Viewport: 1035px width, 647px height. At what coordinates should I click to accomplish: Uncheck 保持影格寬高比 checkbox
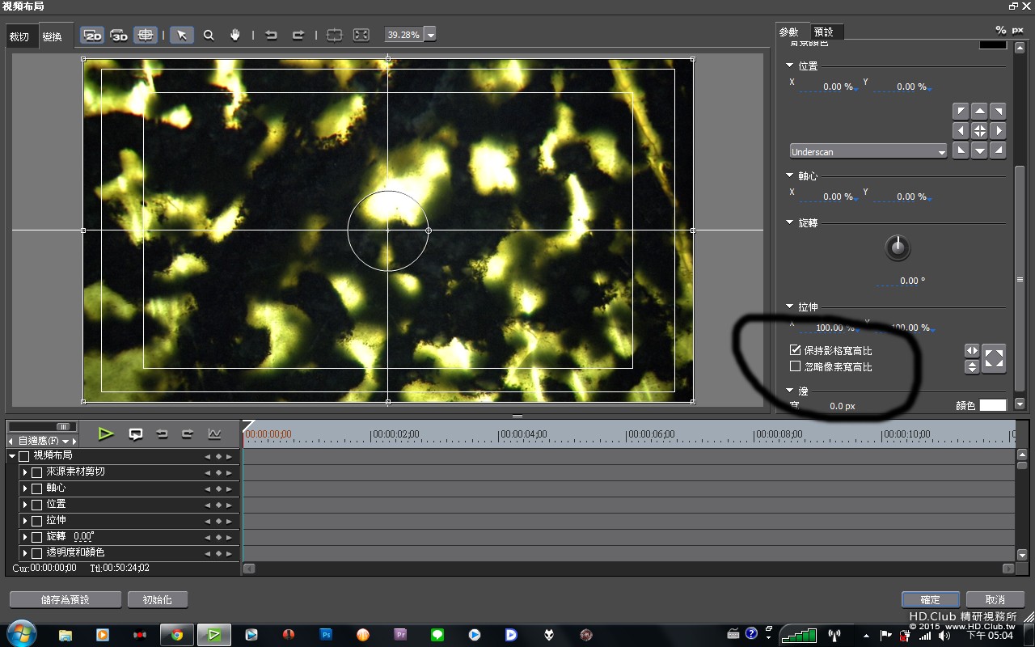tap(795, 350)
